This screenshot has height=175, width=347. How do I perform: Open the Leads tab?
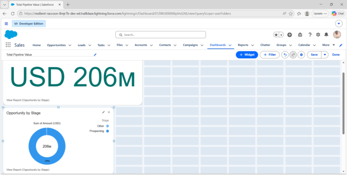click(x=81, y=45)
